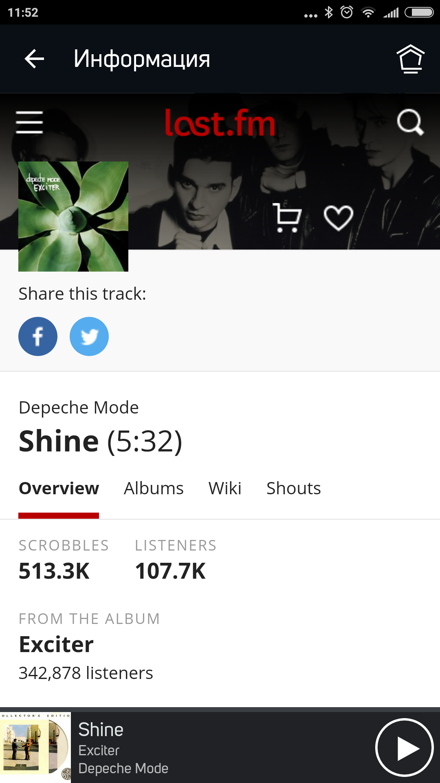Select the Overview tab
Image resolution: width=440 pixels, height=783 pixels.
(x=59, y=489)
